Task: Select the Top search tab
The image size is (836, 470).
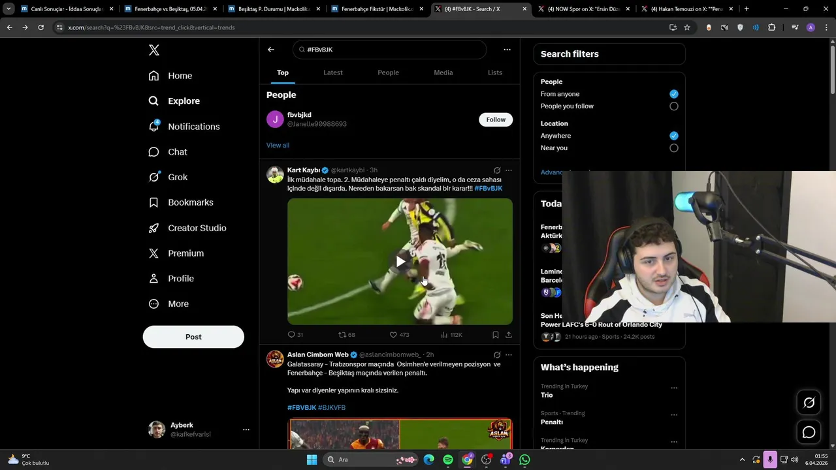Action: tap(283, 72)
